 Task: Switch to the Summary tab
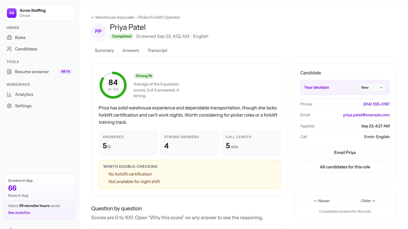click(x=104, y=51)
